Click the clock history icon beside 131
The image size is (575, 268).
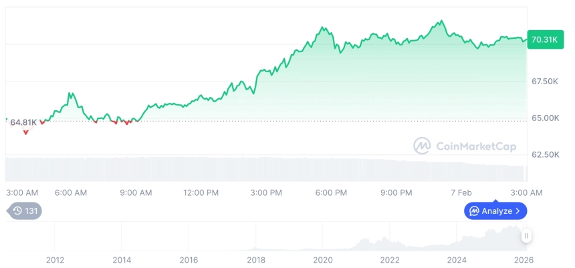pyautogui.click(x=17, y=211)
